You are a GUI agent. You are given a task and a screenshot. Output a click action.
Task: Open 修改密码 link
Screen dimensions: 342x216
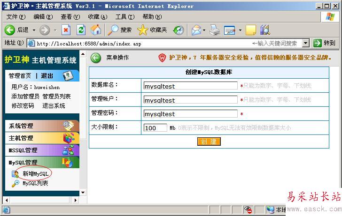[x=23, y=106]
